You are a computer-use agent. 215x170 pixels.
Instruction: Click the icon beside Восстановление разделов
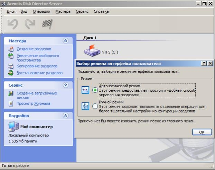[11, 73]
